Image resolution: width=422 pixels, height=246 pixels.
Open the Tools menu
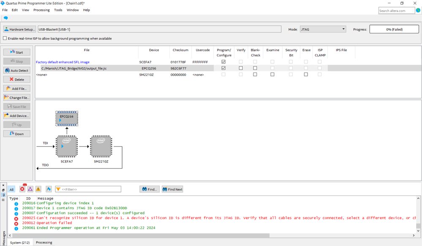[58, 10]
